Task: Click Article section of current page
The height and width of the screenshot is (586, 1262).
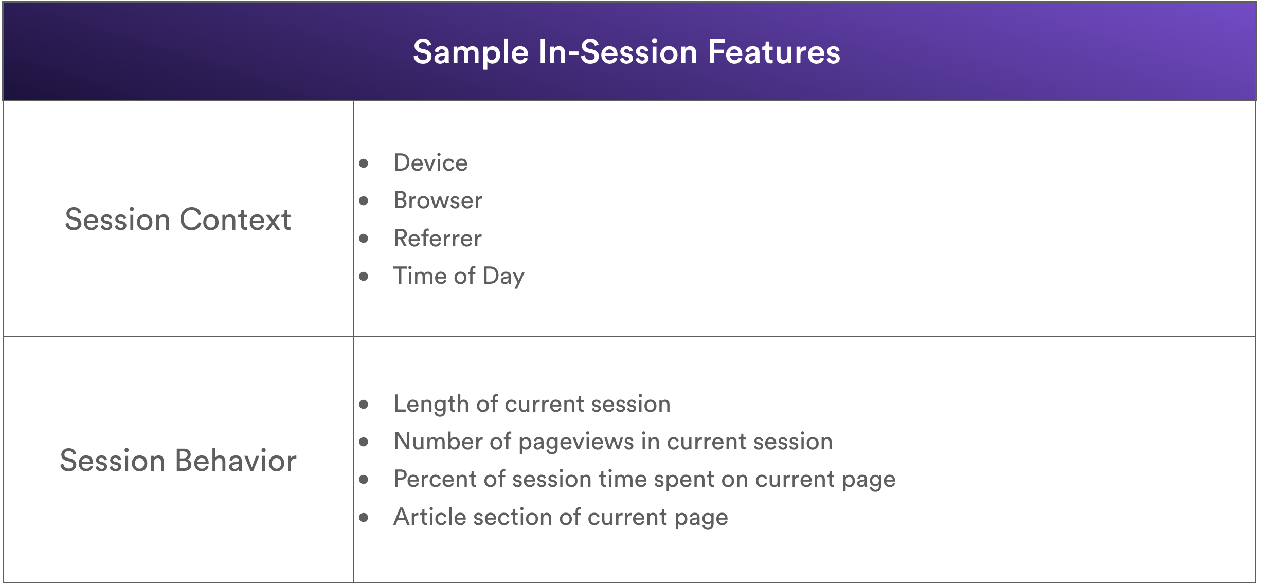Action: coord(561,517)
